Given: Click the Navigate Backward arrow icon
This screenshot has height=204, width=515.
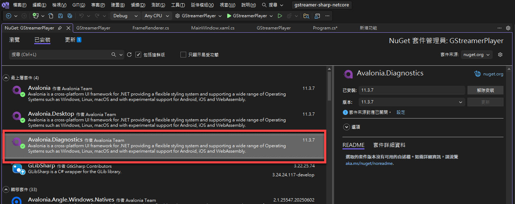Looking at the screenshot, I should click(9, 16).
